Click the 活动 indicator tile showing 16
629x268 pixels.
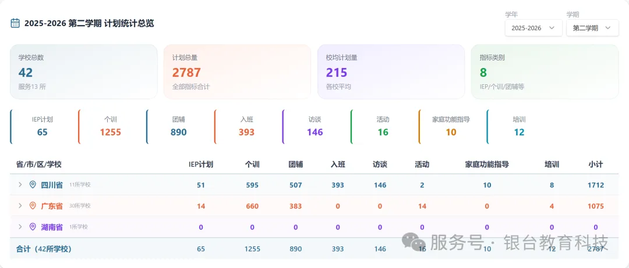[x=383, y=127]
